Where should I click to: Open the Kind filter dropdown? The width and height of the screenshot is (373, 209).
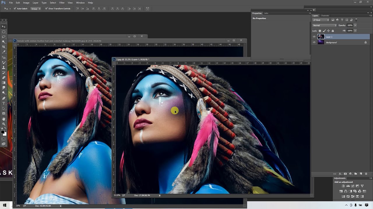[321, 20]
